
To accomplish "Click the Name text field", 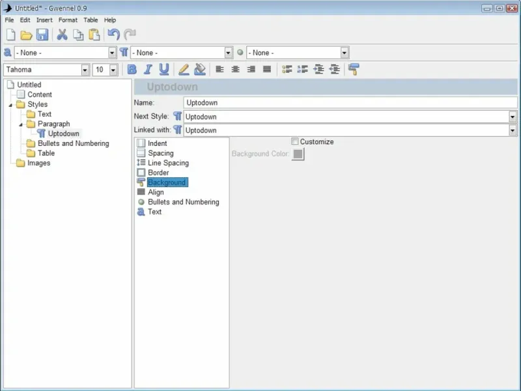I will tap(350, 103).
